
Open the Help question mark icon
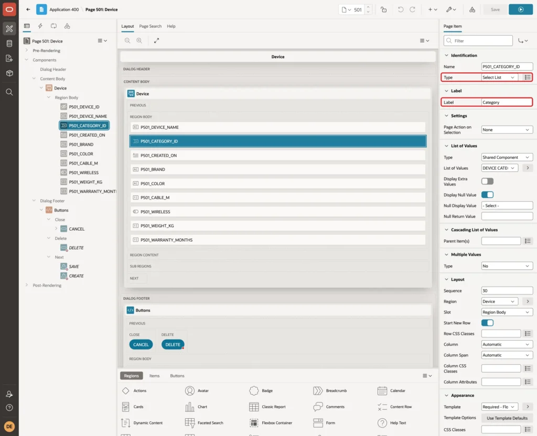click(x=9, y=408)
